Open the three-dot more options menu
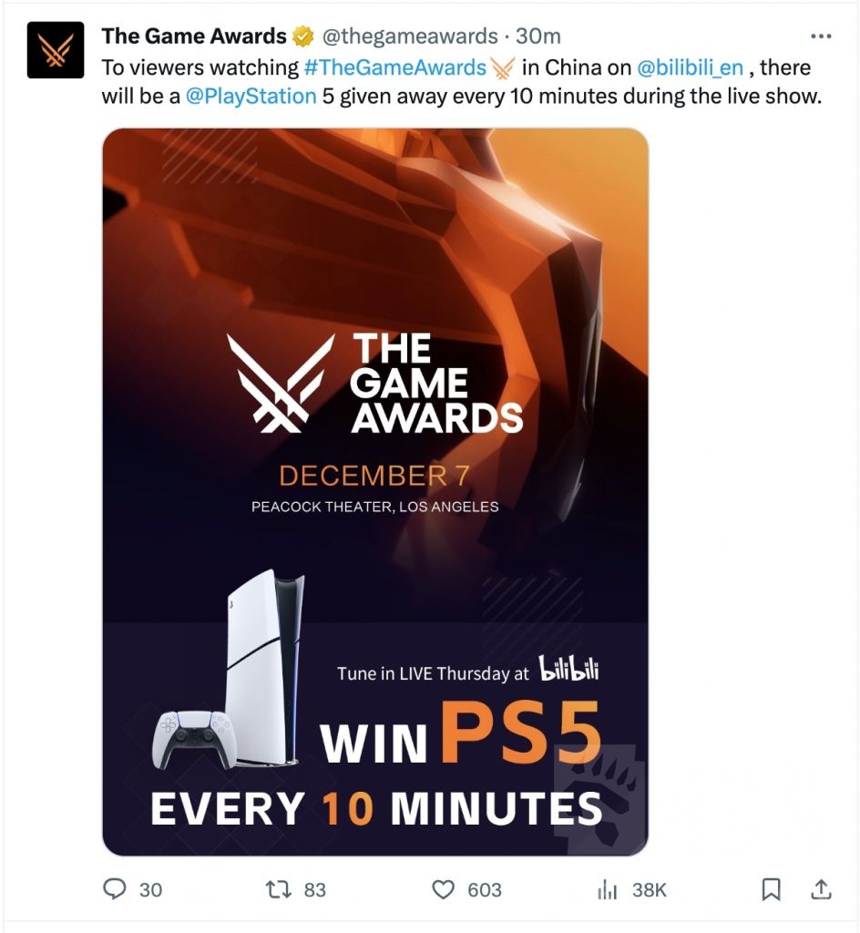The image size is (860, 933). pyautogui.click(x=821, y=36)
